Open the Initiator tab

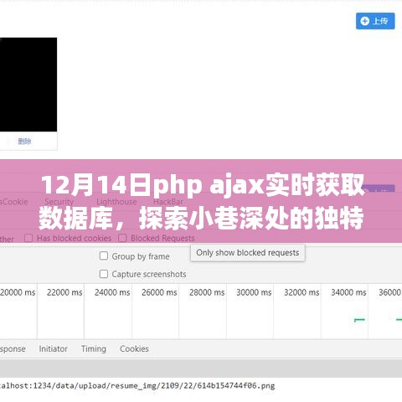point(53,348)
